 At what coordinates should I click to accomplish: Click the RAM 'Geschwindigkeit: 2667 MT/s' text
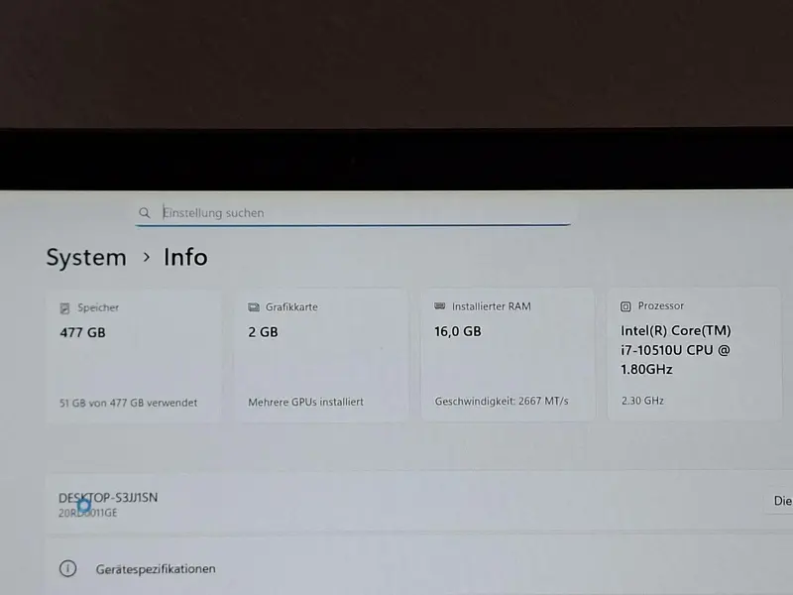(x=502, y=401)
